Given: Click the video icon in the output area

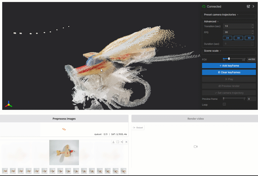Looking at the screenshot, I should (x=195, y=147).
